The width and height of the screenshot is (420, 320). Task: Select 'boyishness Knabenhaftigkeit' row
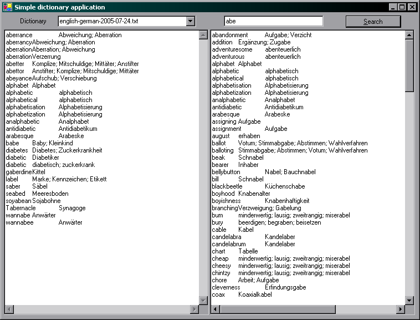[x=260, y=201]
